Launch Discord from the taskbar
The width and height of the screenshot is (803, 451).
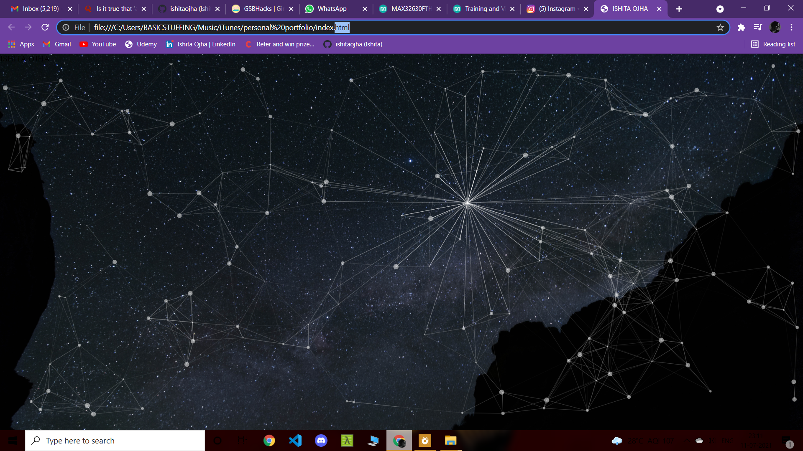pyautogui.click(x=321, y=441)
